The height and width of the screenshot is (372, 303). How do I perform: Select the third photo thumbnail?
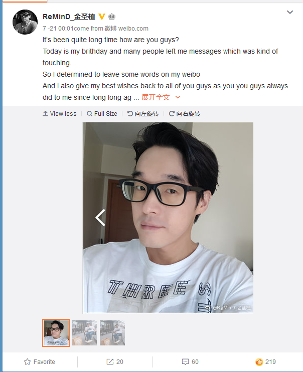(x=112, y=333)
